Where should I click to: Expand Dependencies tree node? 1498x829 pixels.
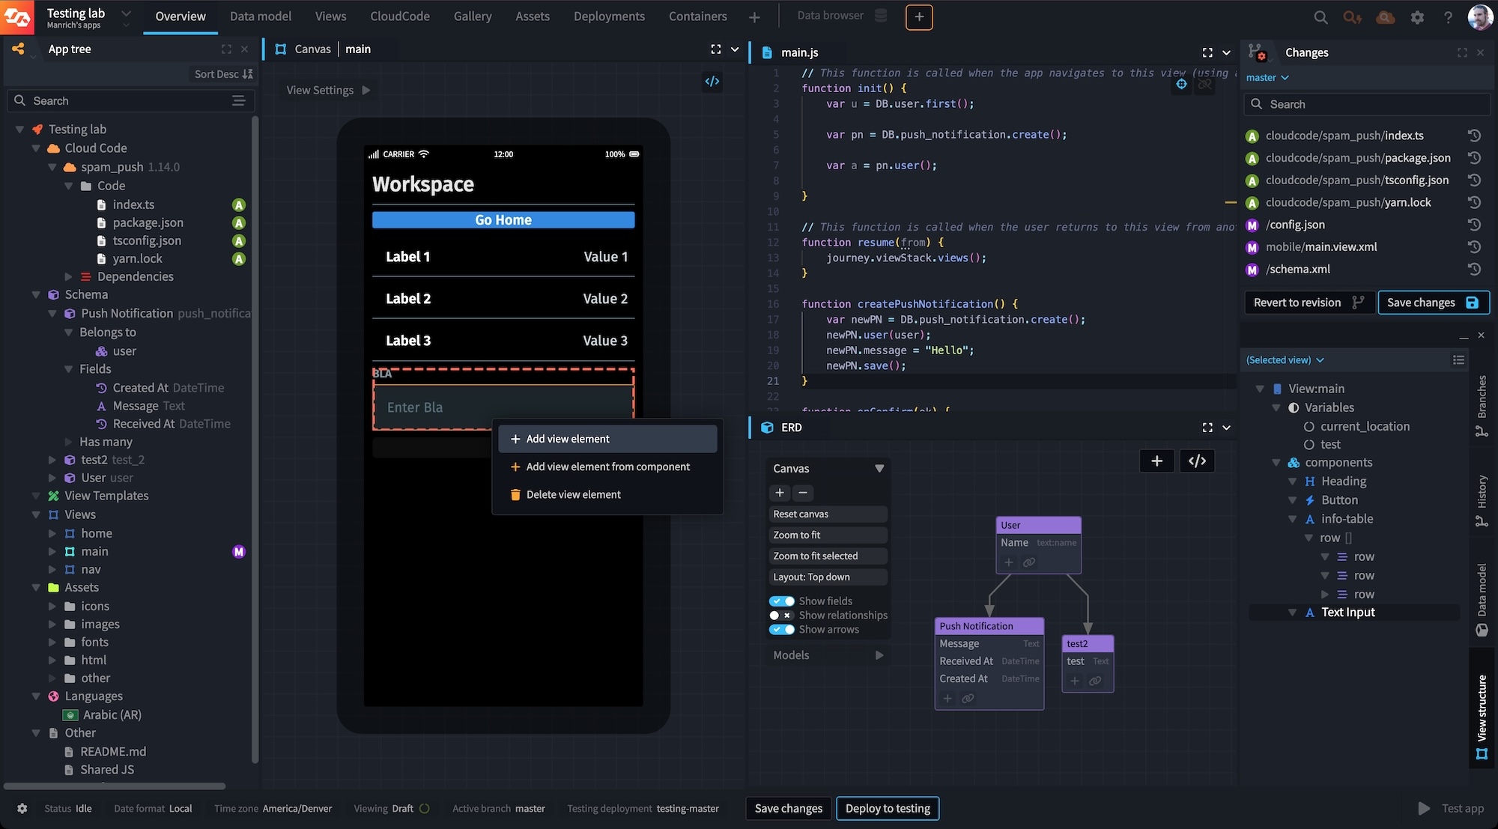pyautogui.click(x=69, y=276)
